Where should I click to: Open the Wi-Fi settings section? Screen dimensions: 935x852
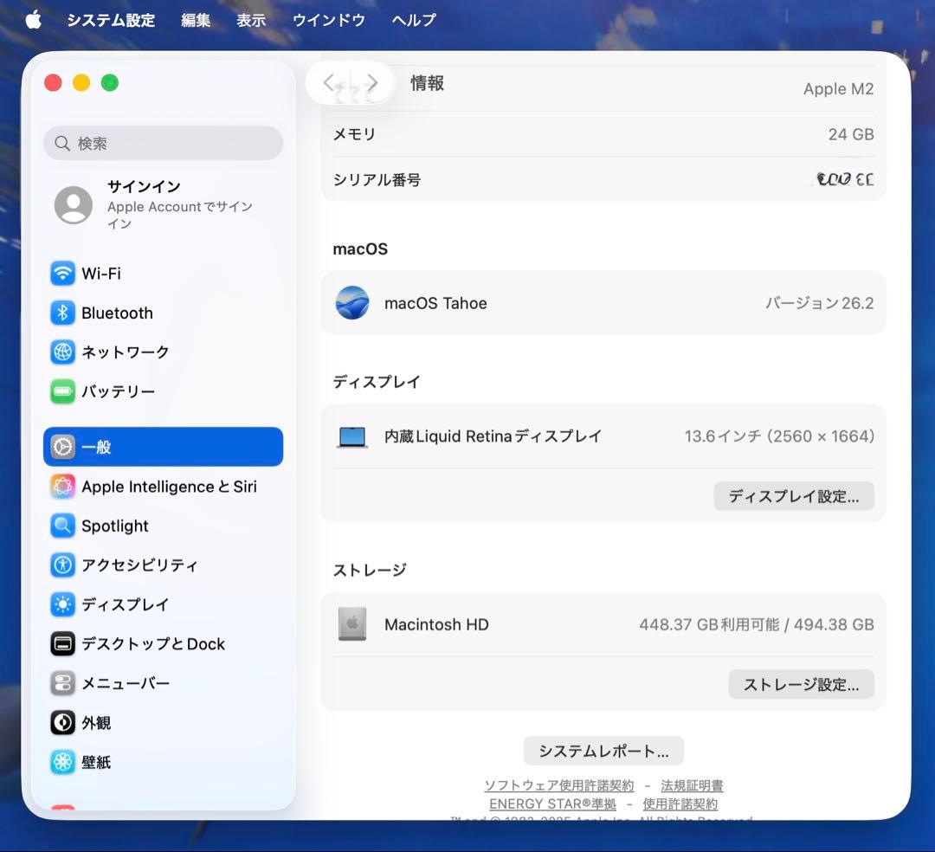(98, 274)
